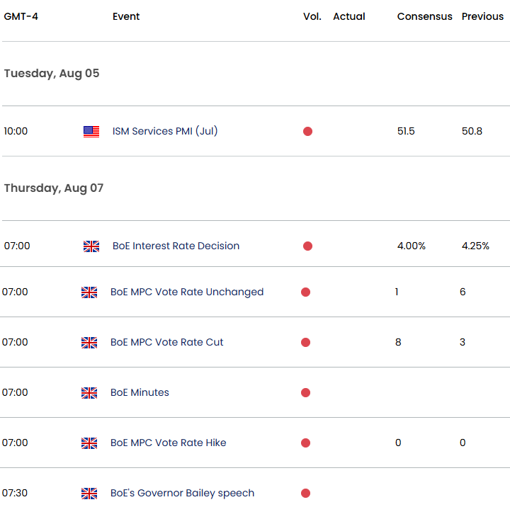Image resolution: width=510 pixels, height=507 pixels.
Task: Click the red volatility dot for Bailey speech
Action: (x=305, y=494)
